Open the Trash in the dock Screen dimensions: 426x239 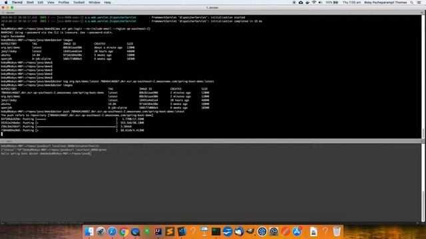coord(337,232)
